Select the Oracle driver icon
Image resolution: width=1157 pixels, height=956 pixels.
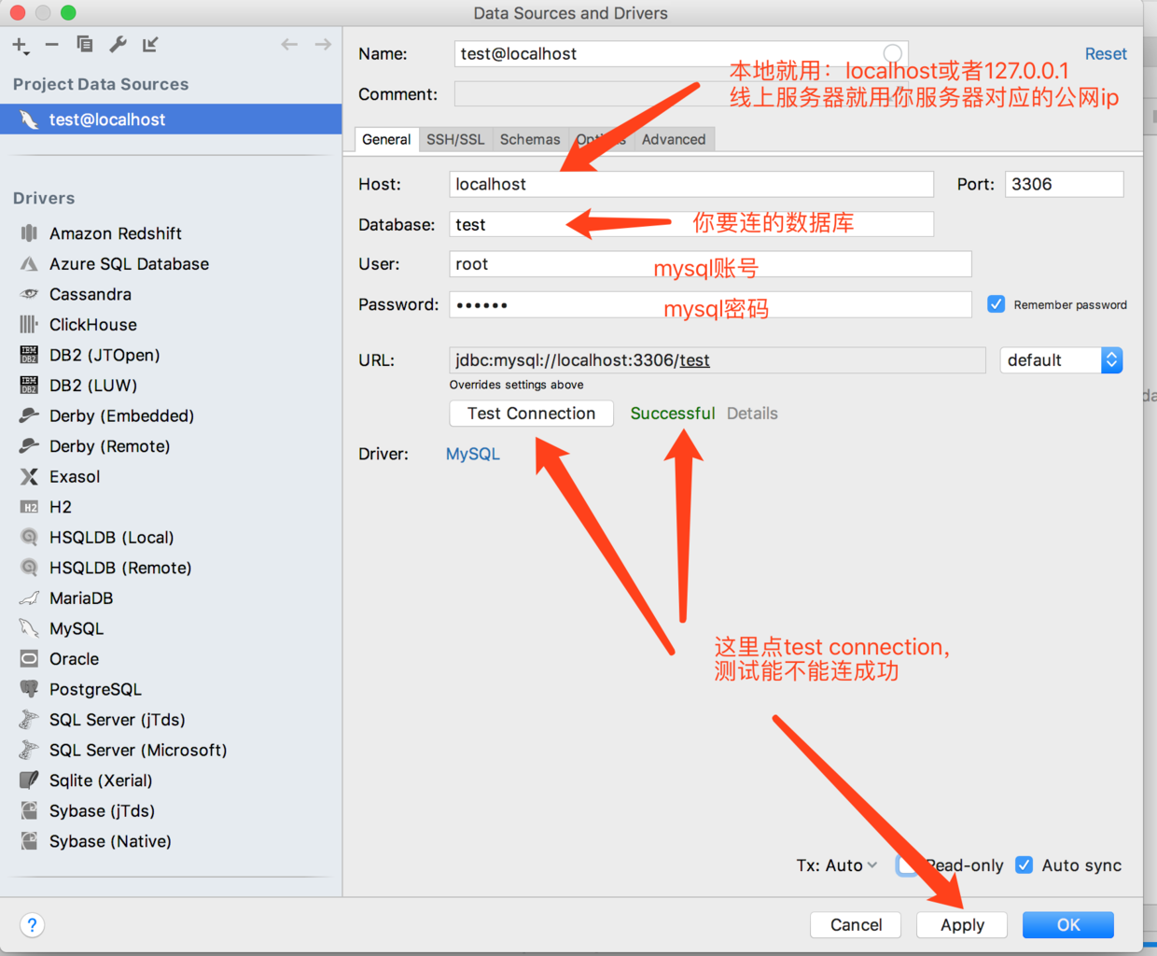(x=30, y=659)
